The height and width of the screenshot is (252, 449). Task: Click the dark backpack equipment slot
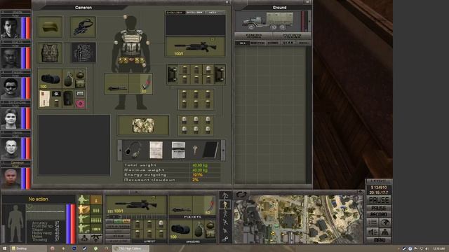83,52
